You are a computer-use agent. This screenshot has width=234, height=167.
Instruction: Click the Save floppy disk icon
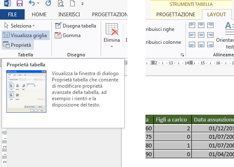pos(20,3)
